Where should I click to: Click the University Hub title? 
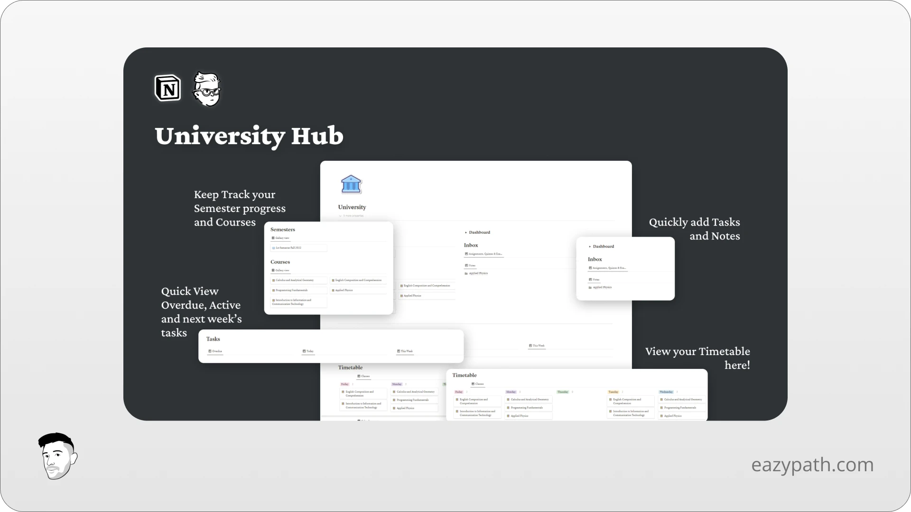click(249, 136)
